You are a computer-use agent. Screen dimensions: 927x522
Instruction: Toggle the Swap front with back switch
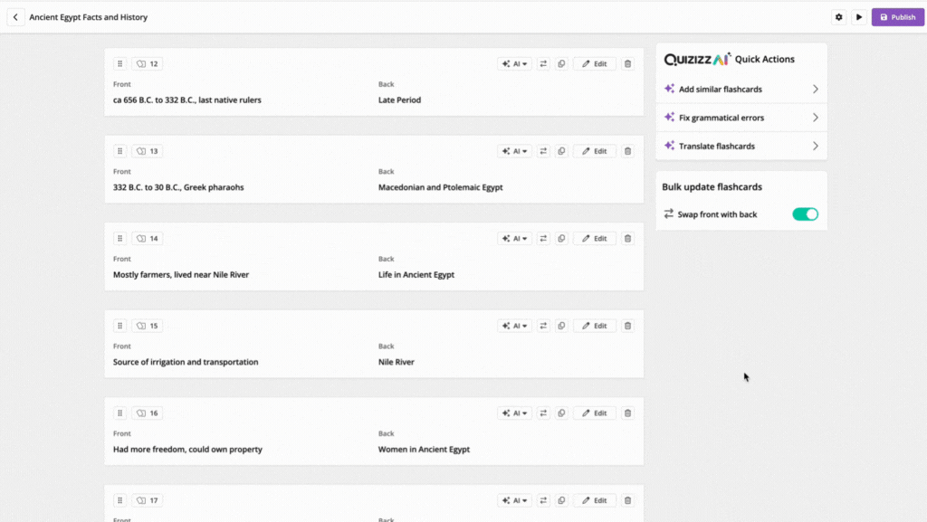805,214
